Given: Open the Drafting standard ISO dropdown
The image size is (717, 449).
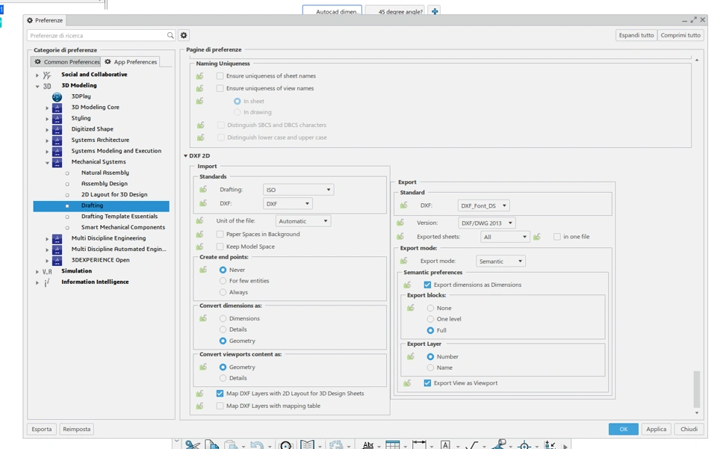Looking at the screenshot, I should pos(298,190).
